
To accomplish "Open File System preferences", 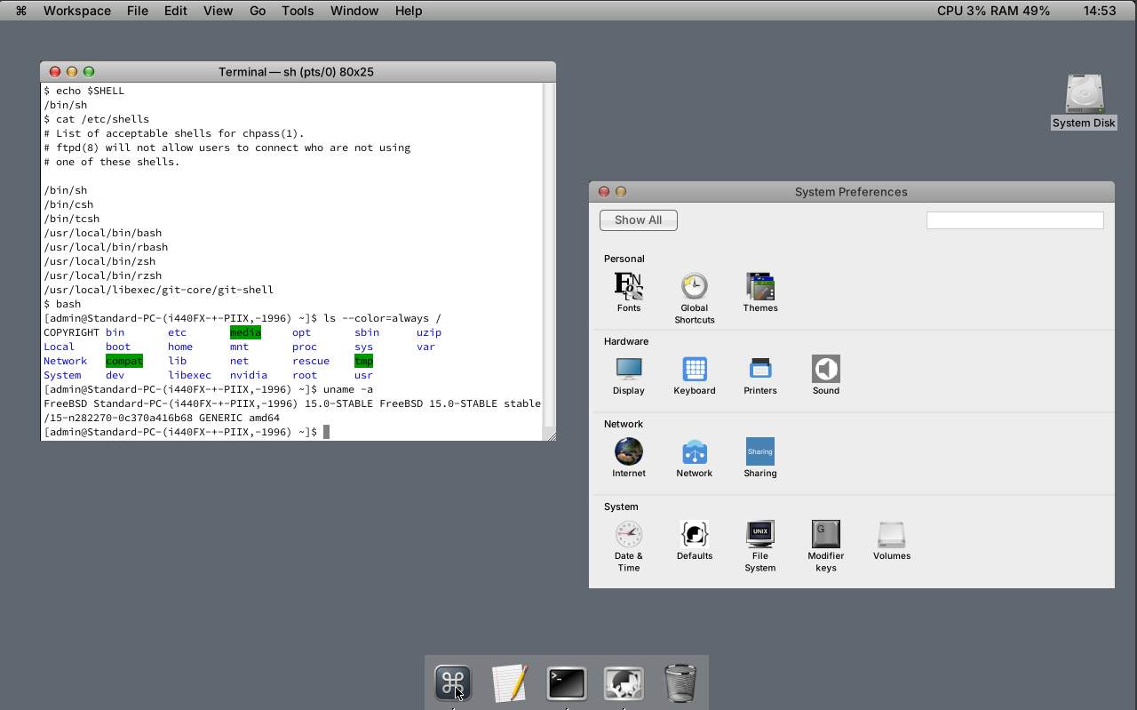I will click(x=760, y=534).
